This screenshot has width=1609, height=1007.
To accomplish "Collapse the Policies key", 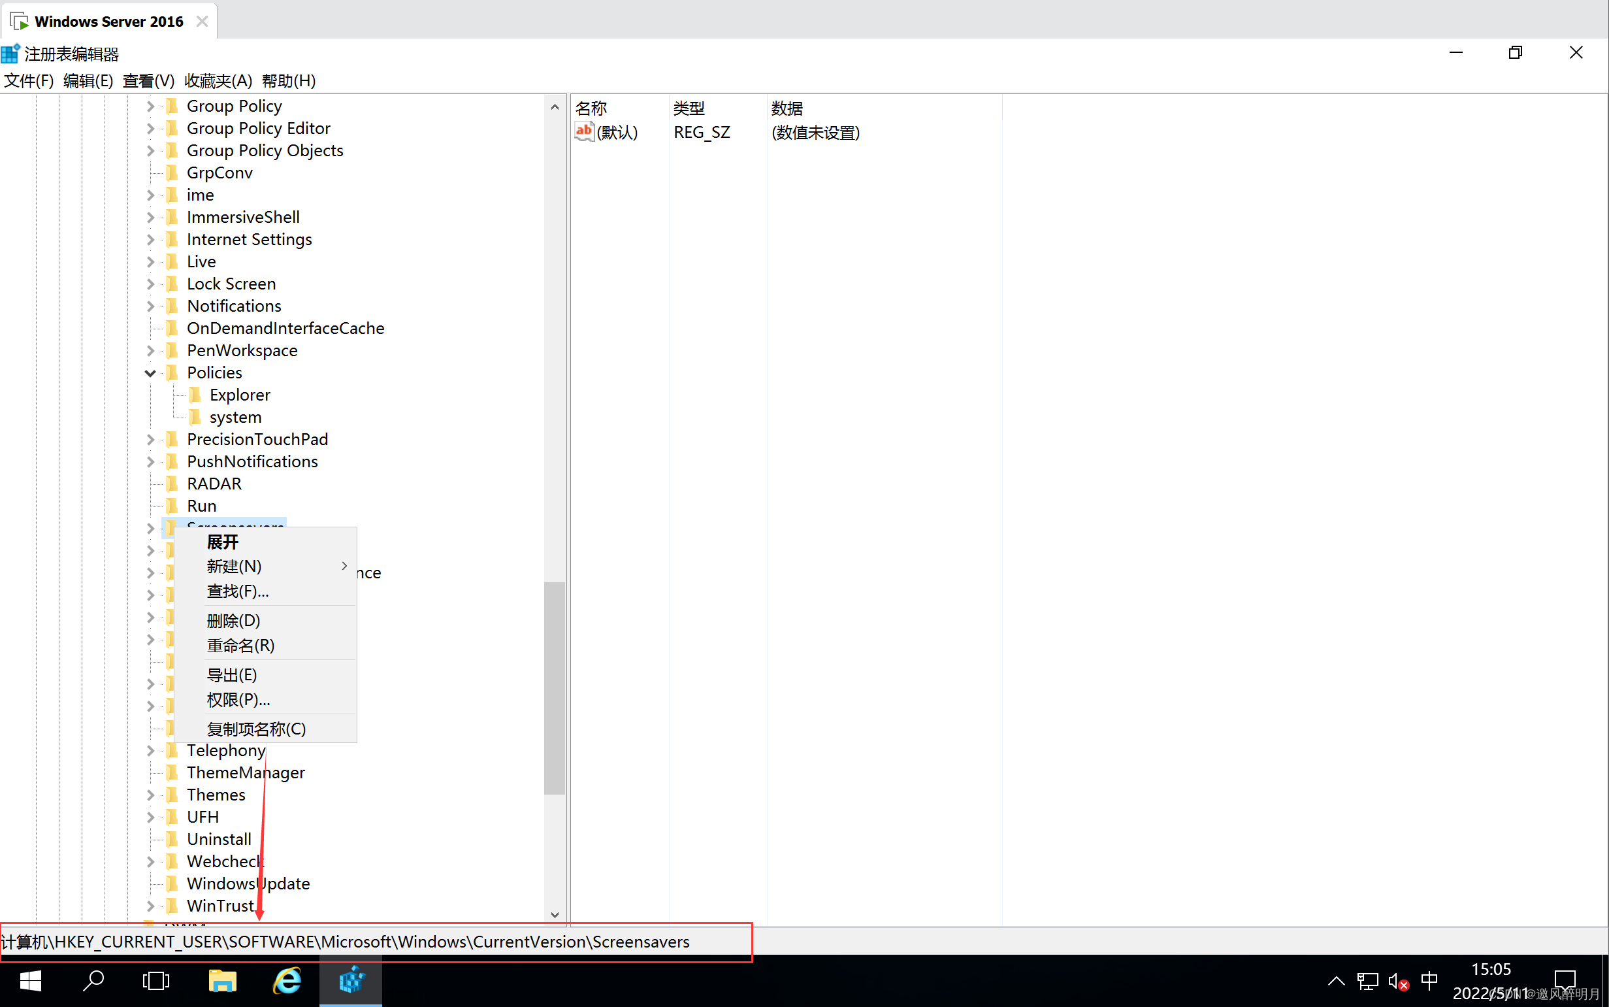I will (x=150, y=373).
